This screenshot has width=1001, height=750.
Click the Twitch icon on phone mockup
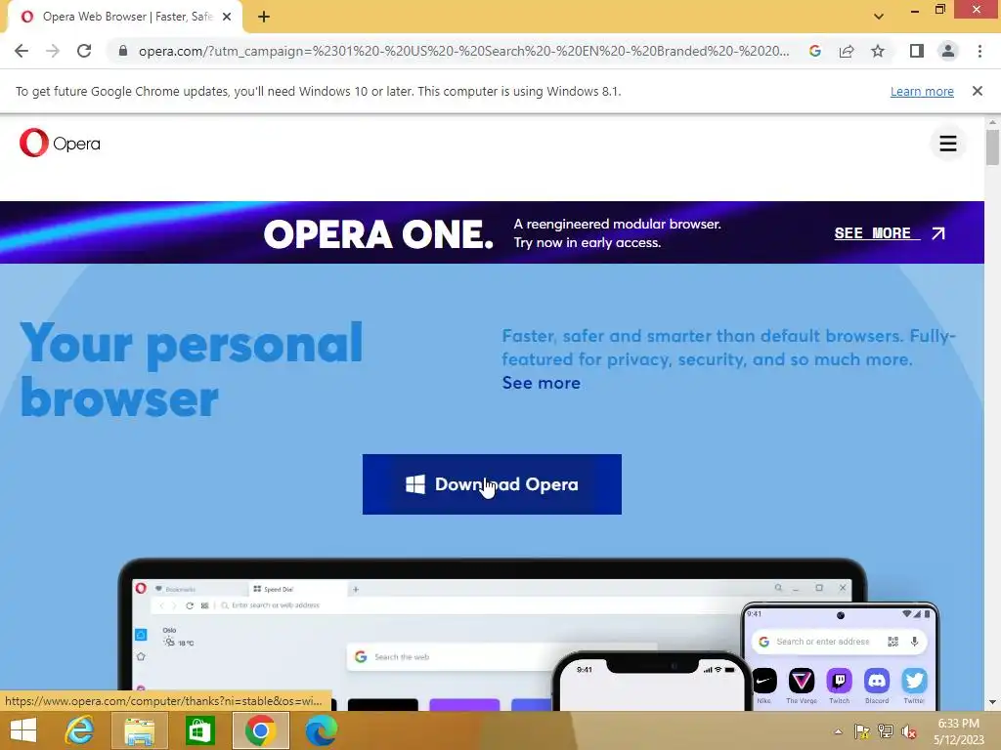(x=839, y=681)
